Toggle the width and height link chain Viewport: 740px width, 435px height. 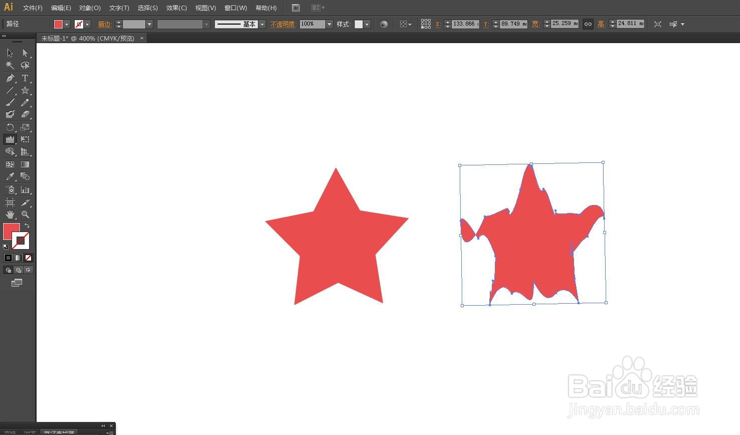coord(588,24)
